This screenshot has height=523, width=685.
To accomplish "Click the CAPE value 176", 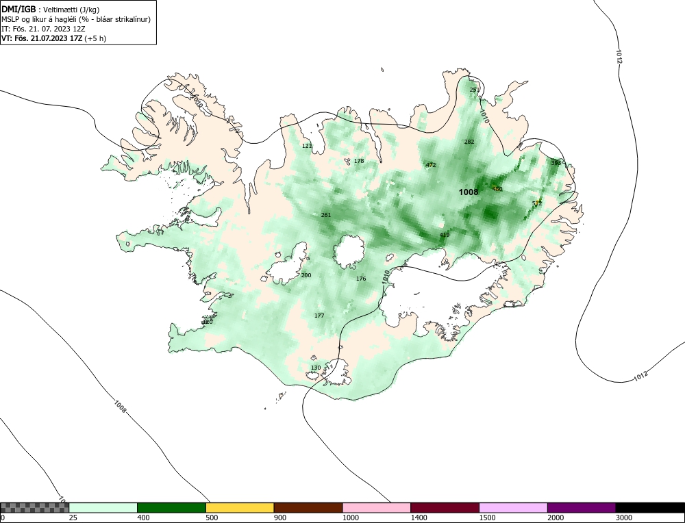I will click(361, 279).
